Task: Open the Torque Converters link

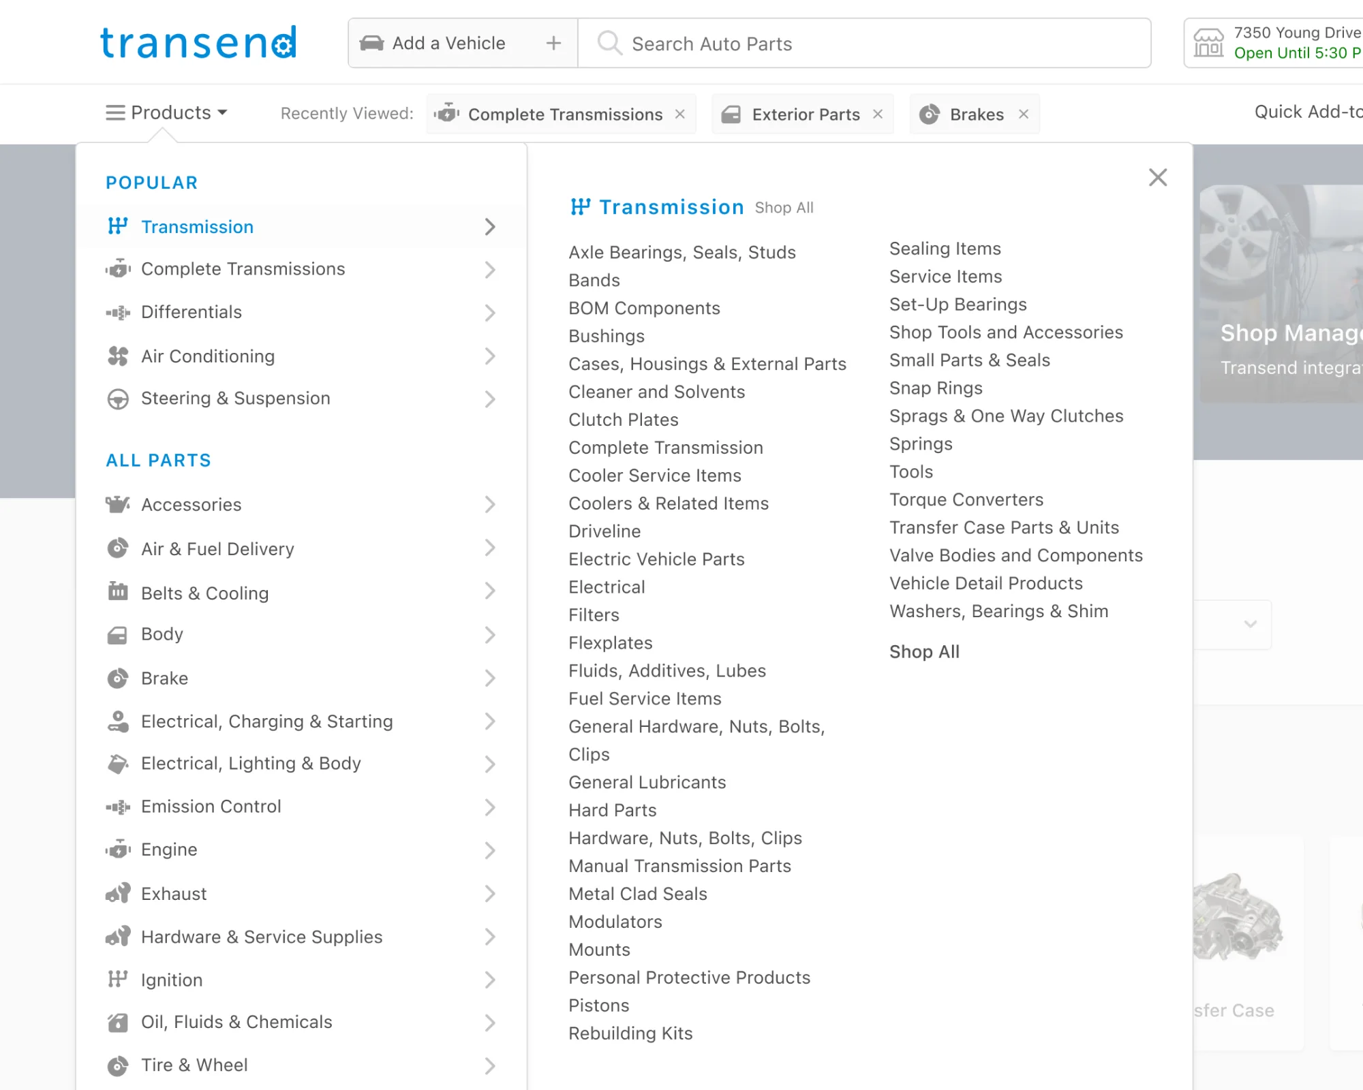Action: tap(966, 499)
